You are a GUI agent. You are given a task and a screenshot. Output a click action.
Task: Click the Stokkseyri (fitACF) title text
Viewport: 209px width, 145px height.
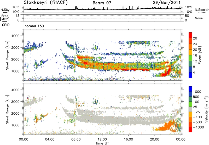(x=46, y=2)
